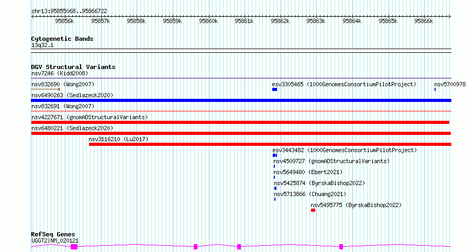Click the 95859k ruler tick label
Viewport: 466px width, 252px height.
(x=172, y=21)
